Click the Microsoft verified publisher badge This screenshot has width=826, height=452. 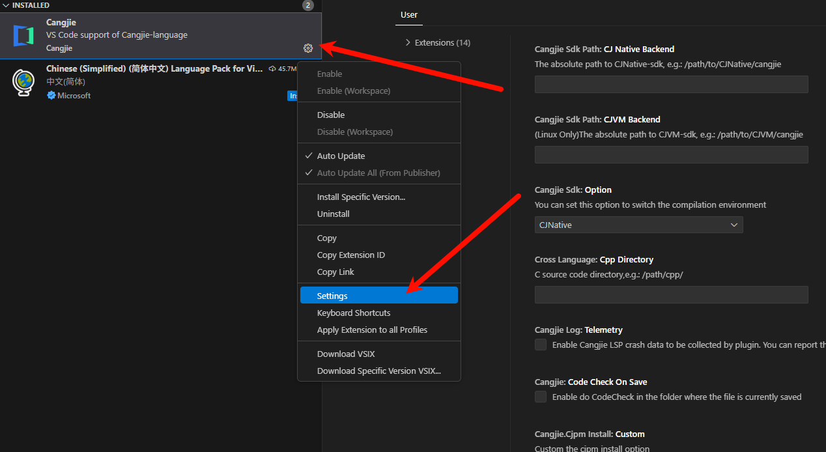(x=51, y=96)
